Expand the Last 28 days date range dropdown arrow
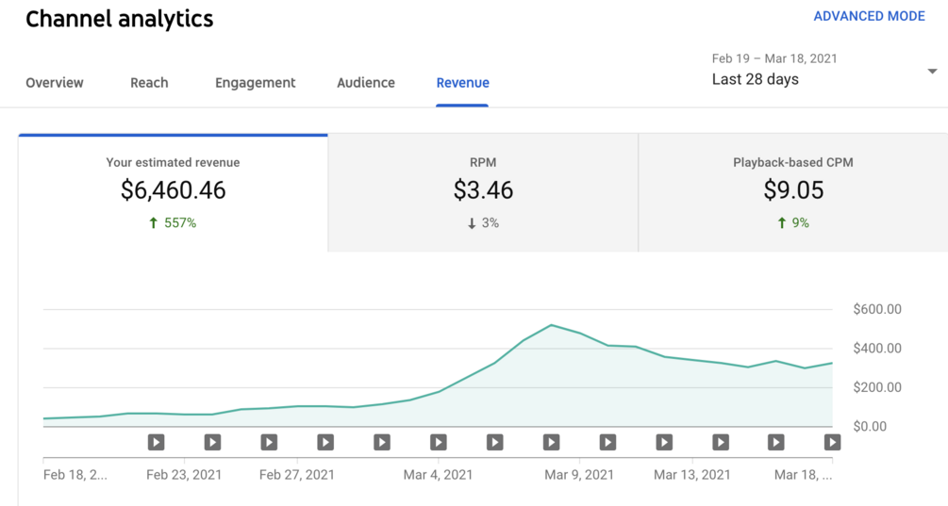The width and height of the screenshot is (948, 506). [932, 72]
